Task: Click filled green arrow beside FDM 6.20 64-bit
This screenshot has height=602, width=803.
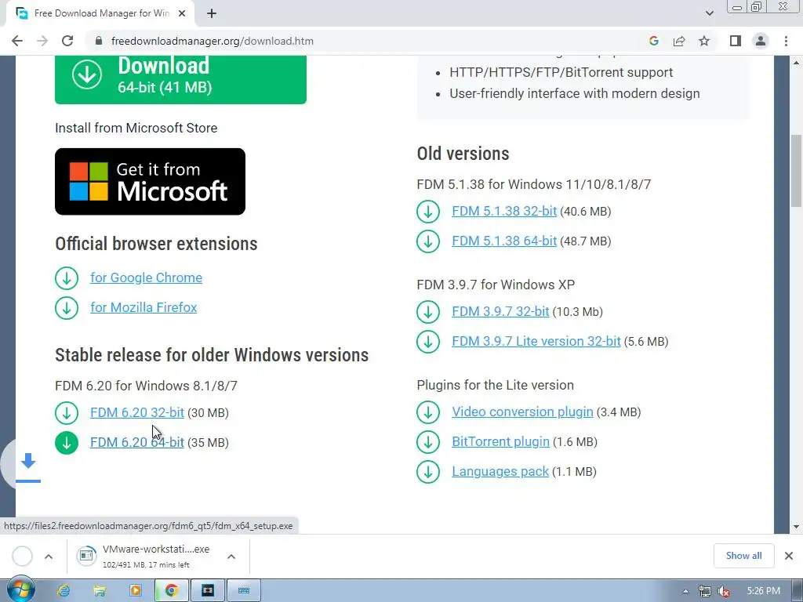Action: pyautogui.click(x=67, y=443)
